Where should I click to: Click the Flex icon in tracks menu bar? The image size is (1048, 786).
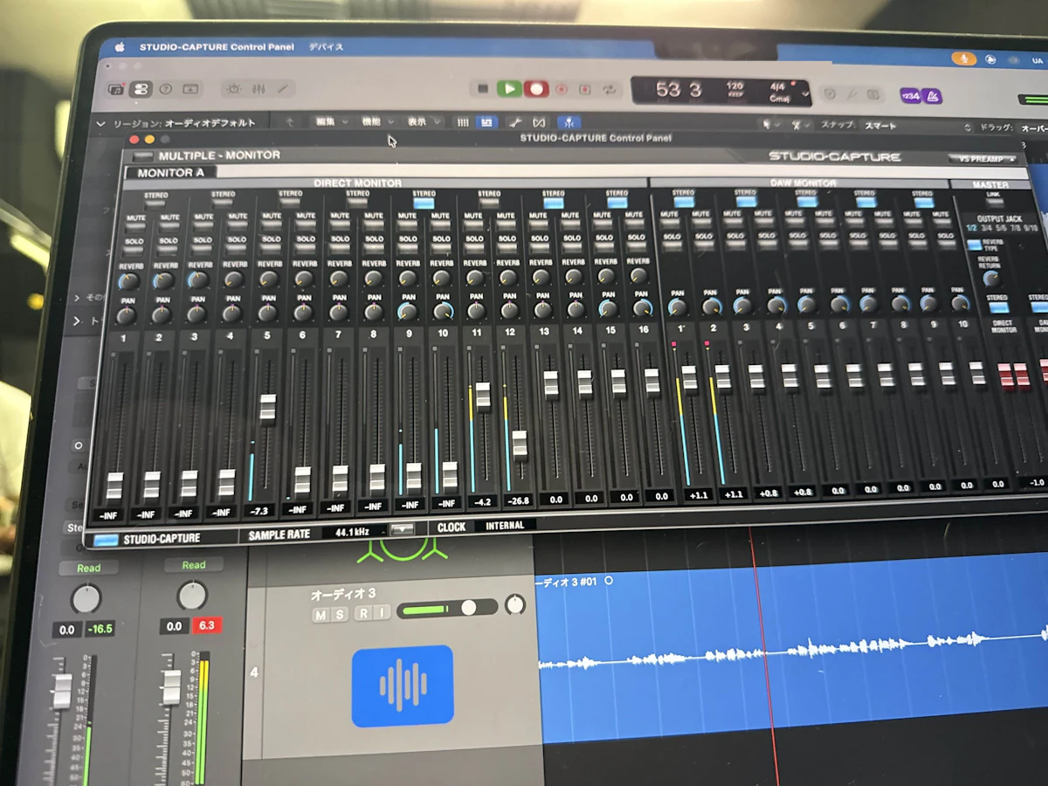[x=540, y=122]
